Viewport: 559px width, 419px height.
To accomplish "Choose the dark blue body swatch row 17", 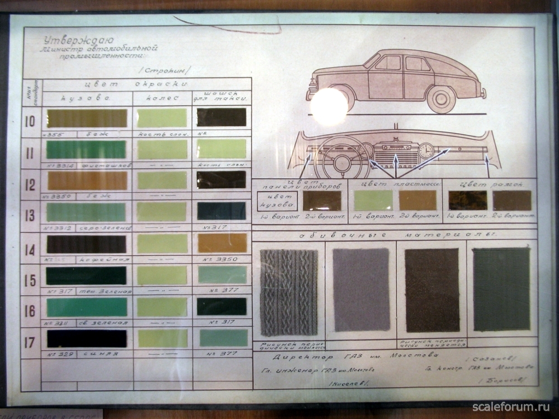I will tap(87, 339).
